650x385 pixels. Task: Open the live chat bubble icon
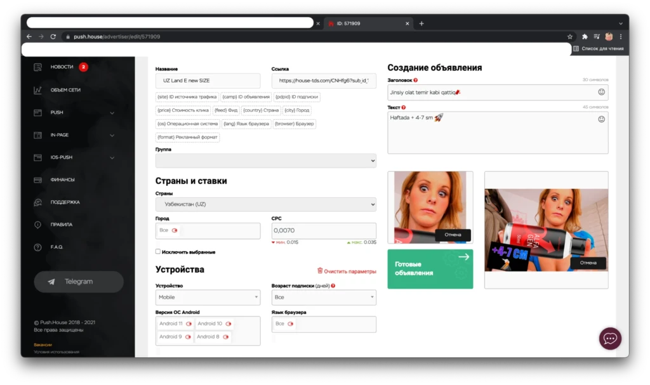[x=610, y=339]
